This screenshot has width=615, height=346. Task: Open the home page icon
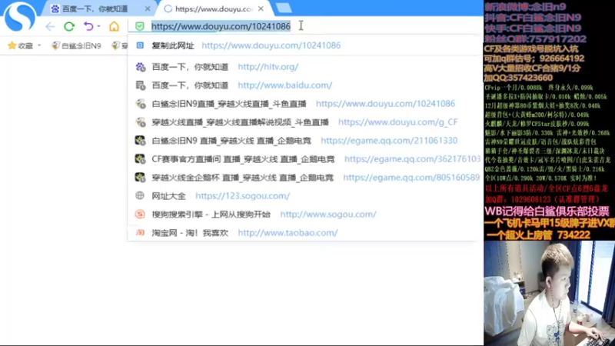pyautogui.click(x=114, y=26)
